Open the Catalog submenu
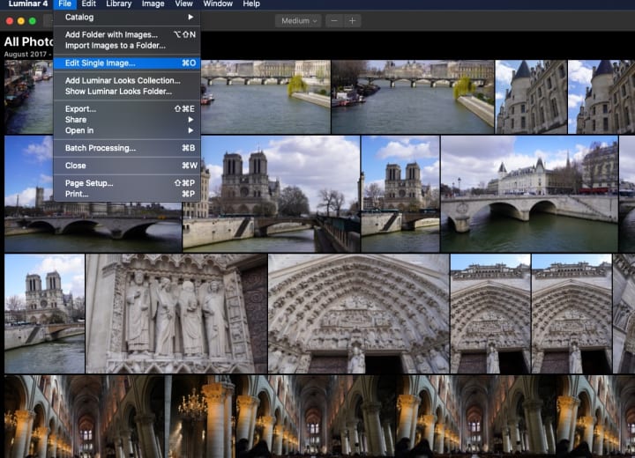 pos(79,17)
